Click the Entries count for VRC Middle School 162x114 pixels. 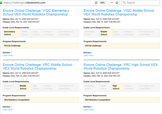point(11,107)
